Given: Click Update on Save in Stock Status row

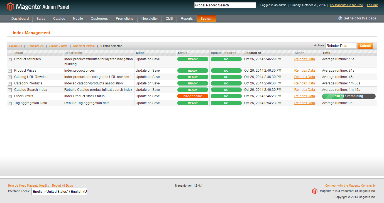Looking at the screenshot, I should tap(148, 96).
